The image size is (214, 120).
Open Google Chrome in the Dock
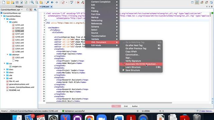[x=89, y=117]
